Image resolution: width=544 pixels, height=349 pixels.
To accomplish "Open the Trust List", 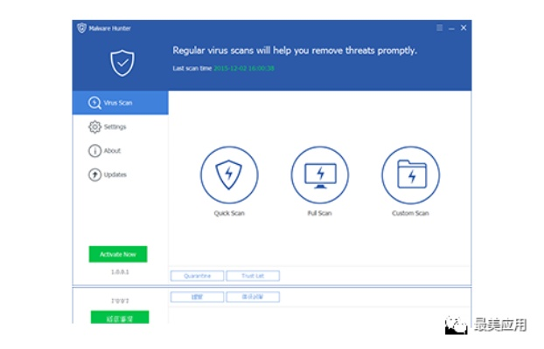I will 253,276.
